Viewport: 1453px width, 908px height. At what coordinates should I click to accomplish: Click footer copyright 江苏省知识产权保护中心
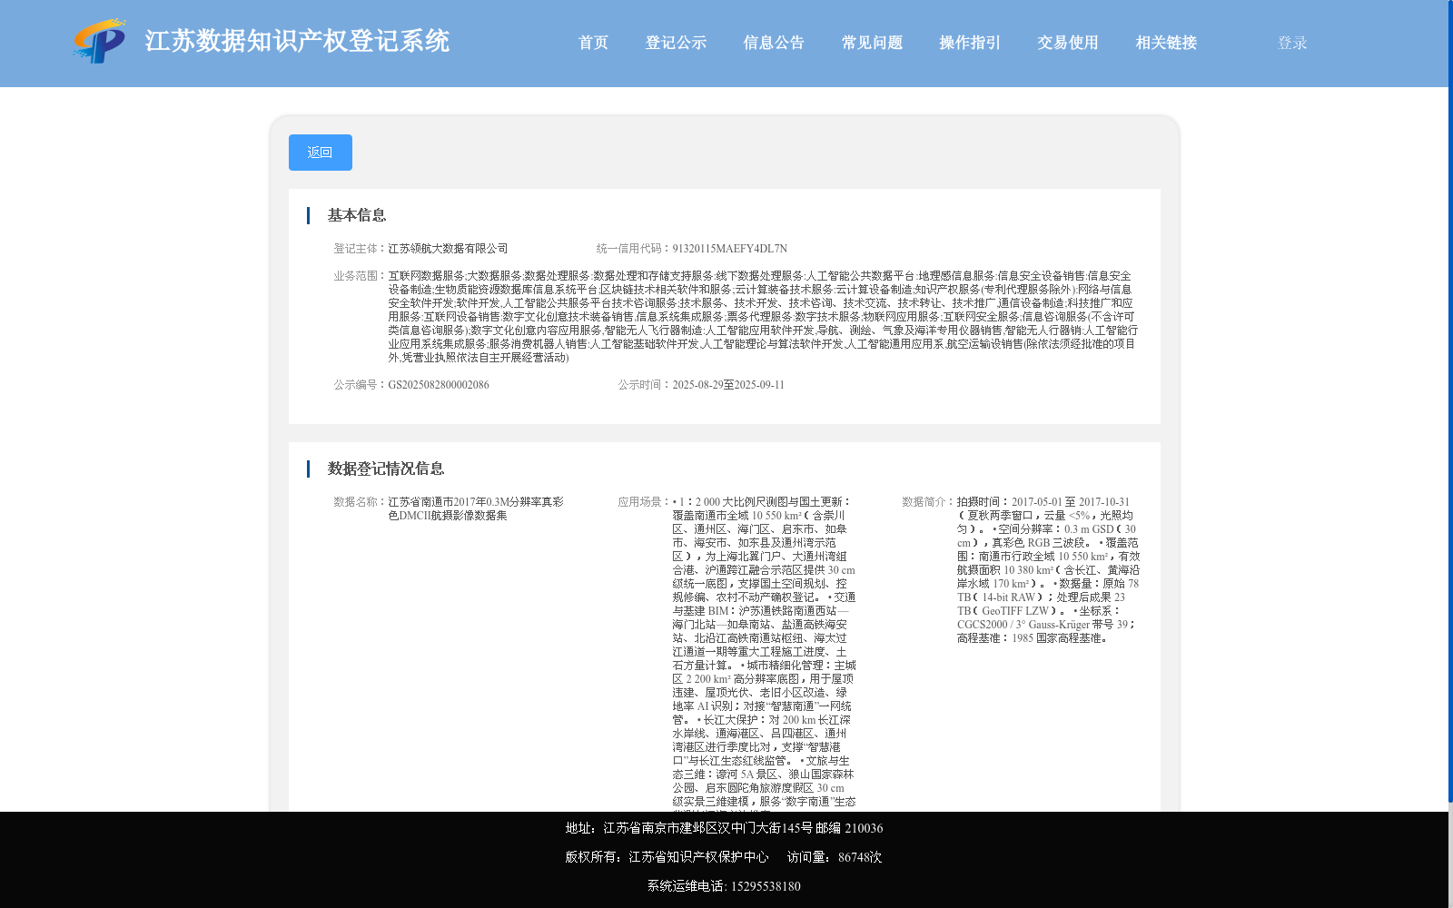tap(698, 857)
